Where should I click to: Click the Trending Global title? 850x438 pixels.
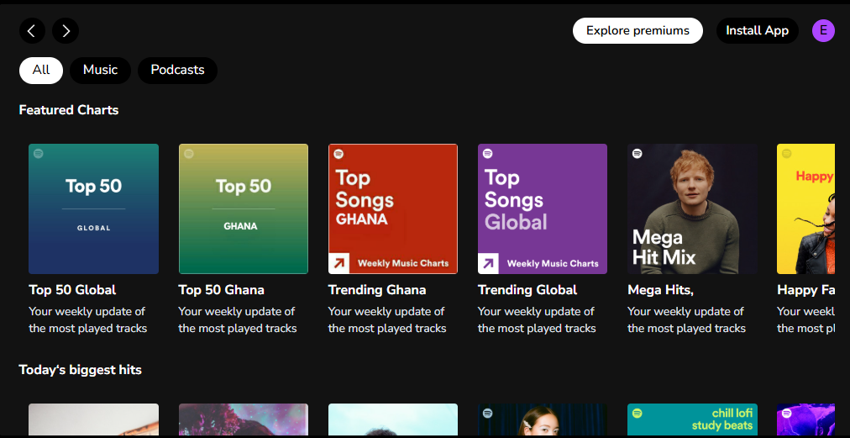point(527,290)
